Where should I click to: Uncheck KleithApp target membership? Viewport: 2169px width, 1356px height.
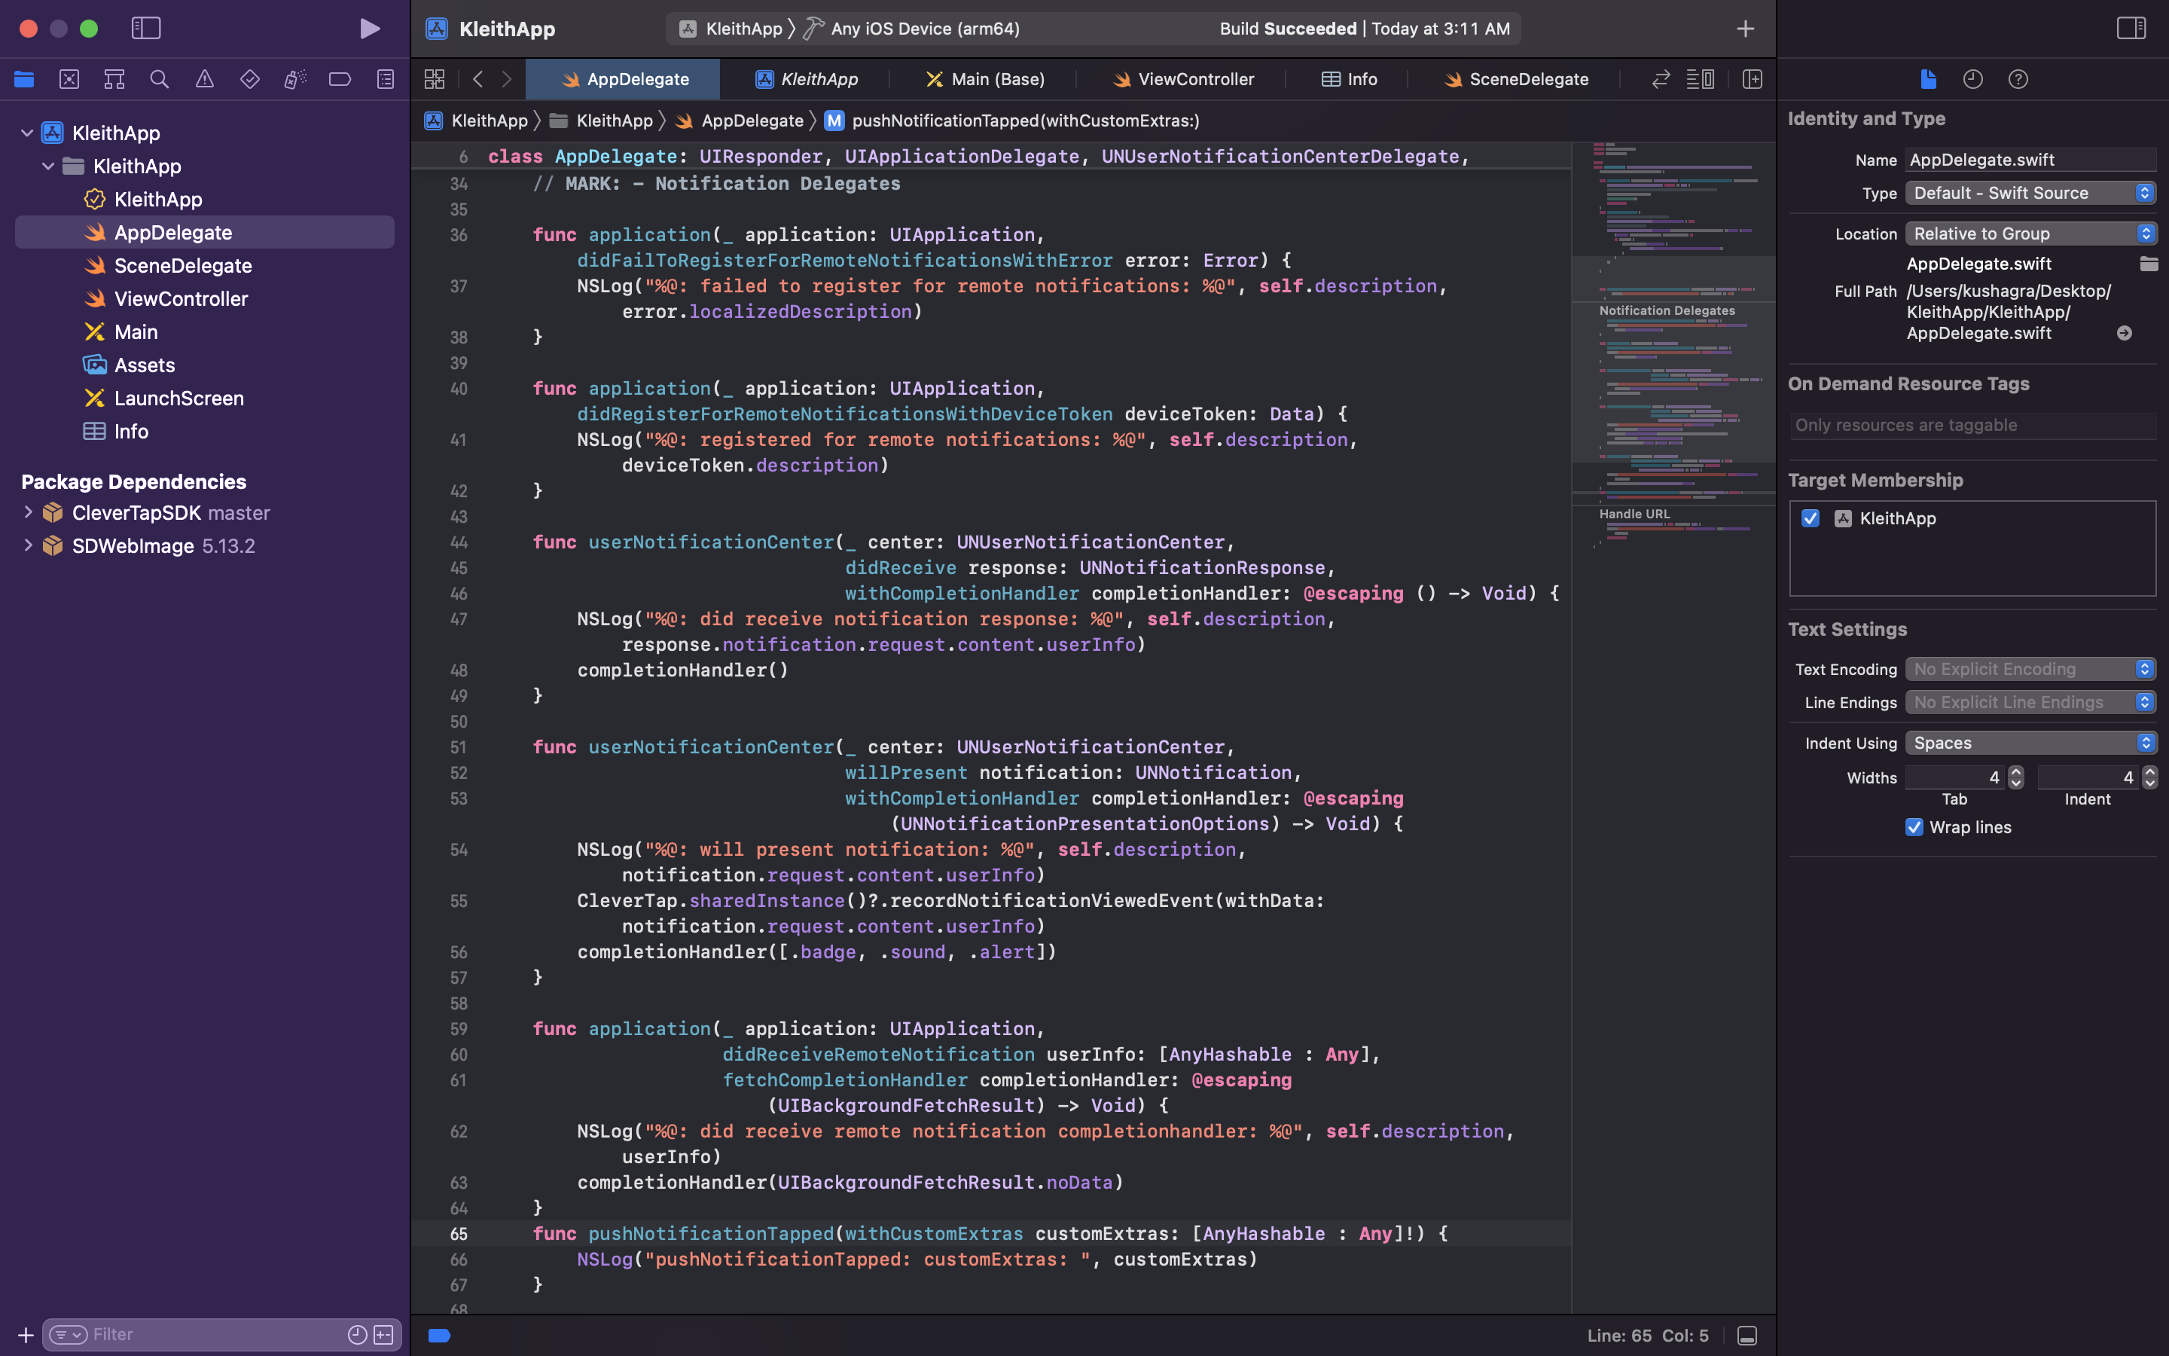pos(1811,518)
